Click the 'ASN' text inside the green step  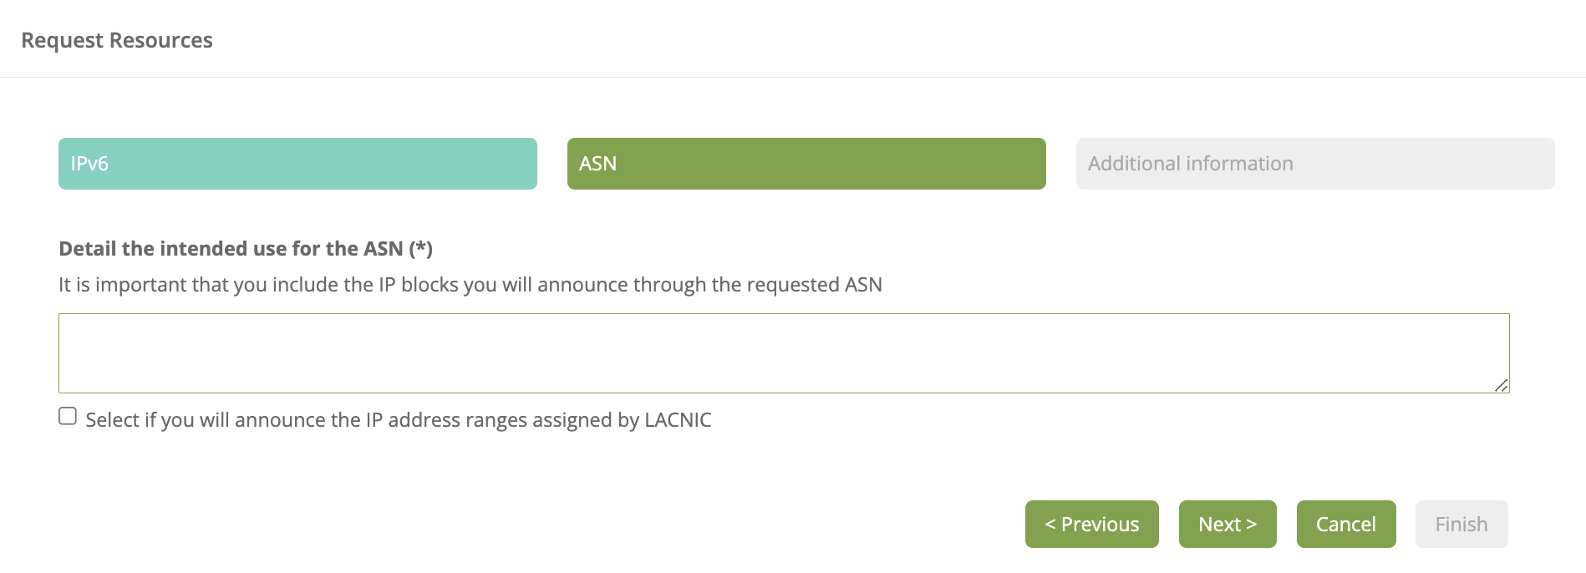(597, 164)
